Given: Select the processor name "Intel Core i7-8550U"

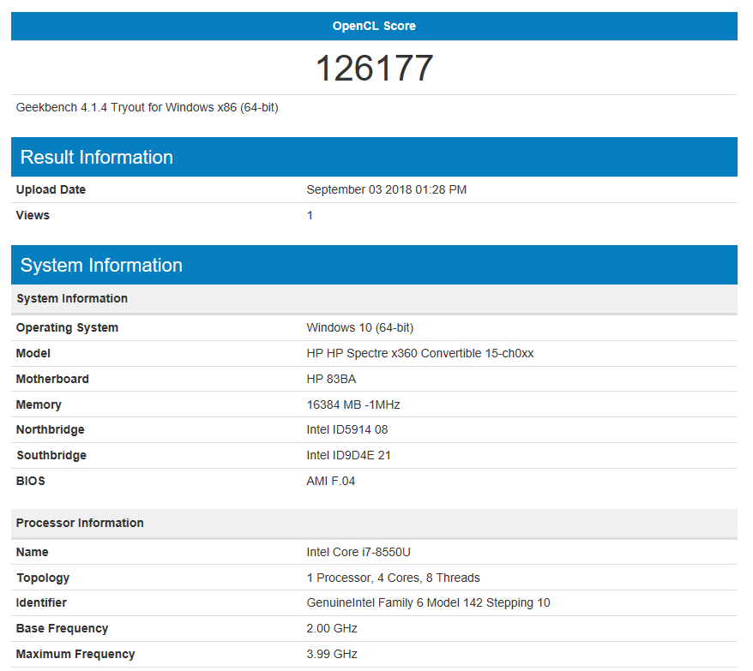Looking at the screenshot, I should point(358,552).
